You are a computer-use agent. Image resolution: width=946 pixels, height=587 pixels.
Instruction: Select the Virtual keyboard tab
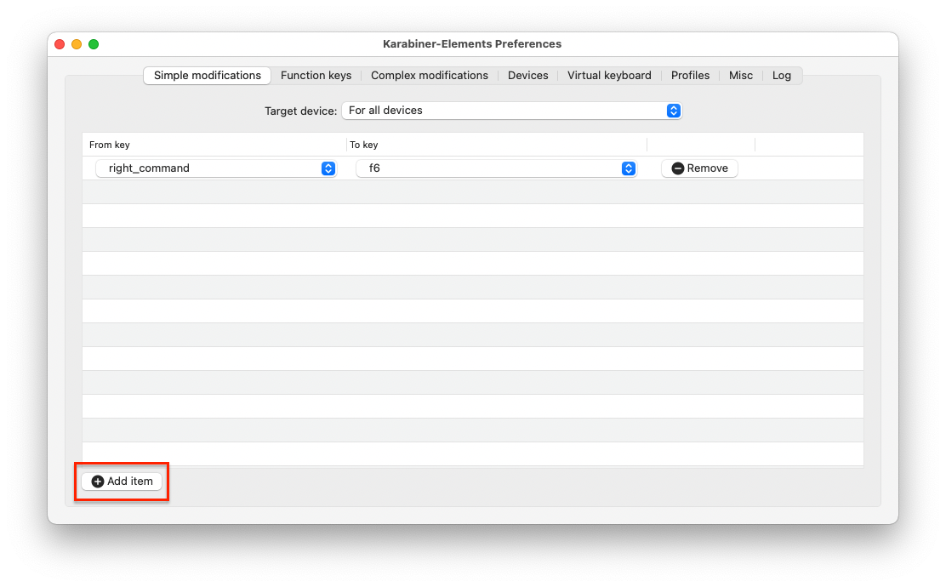coord(609,76)
